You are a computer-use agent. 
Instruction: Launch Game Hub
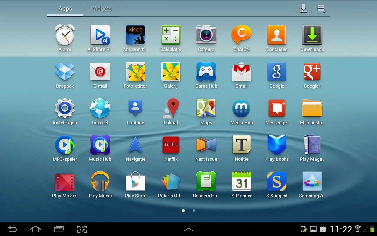pyautogui.click(x=206, y=72)
